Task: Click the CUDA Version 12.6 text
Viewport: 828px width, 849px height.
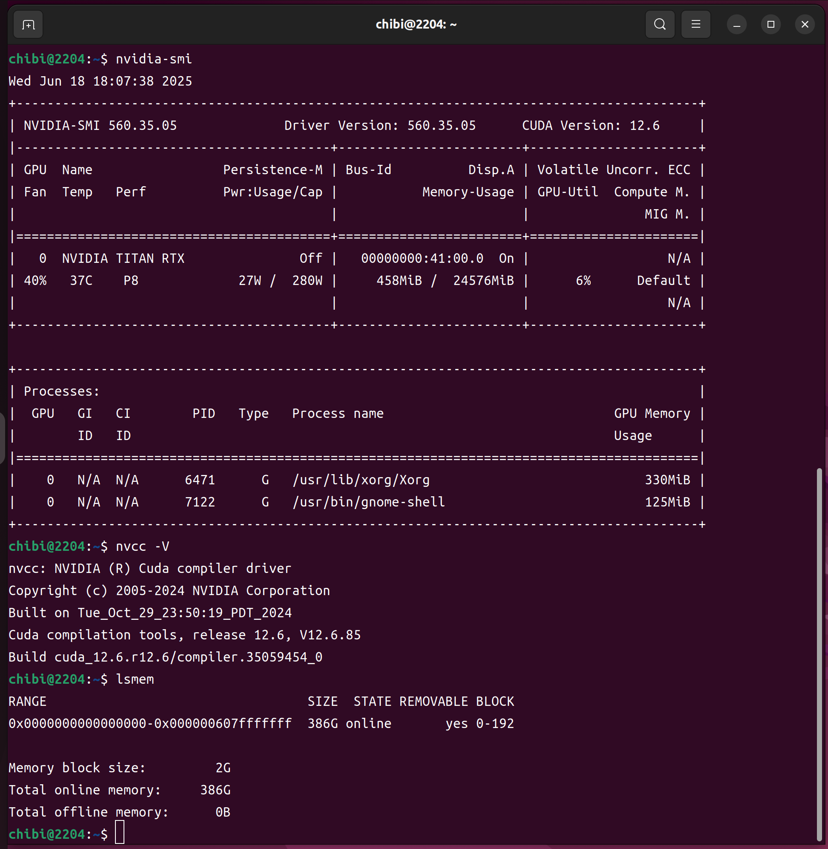Action: [590, 126]
